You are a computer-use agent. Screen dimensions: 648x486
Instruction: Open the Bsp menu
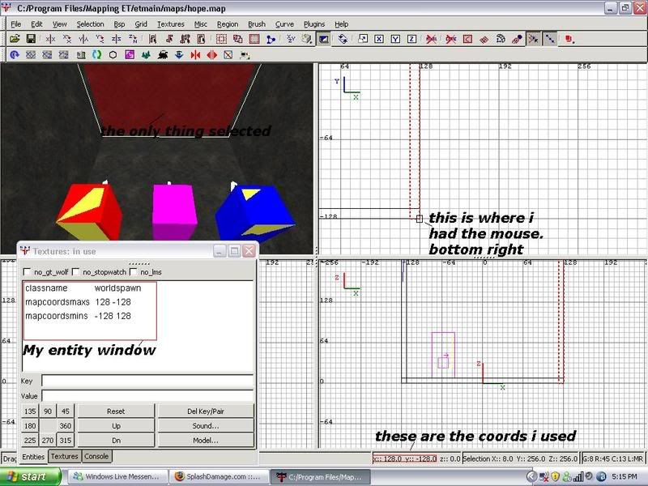[119, 24]
